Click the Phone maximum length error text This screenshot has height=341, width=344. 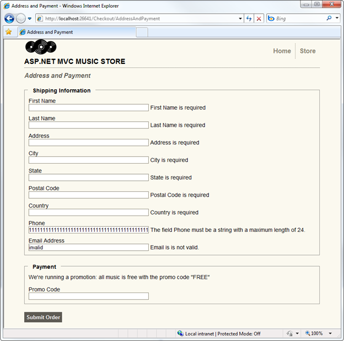(228, 230)
